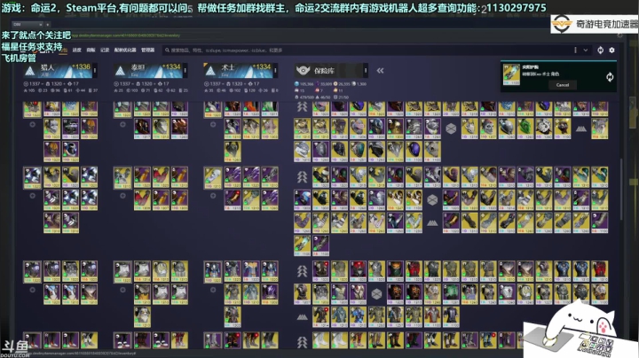Screen dimensions: 639x358
Task: Click pull-item circle under Warlock's equipped chest armor
Action: click(x=213, y=290)
